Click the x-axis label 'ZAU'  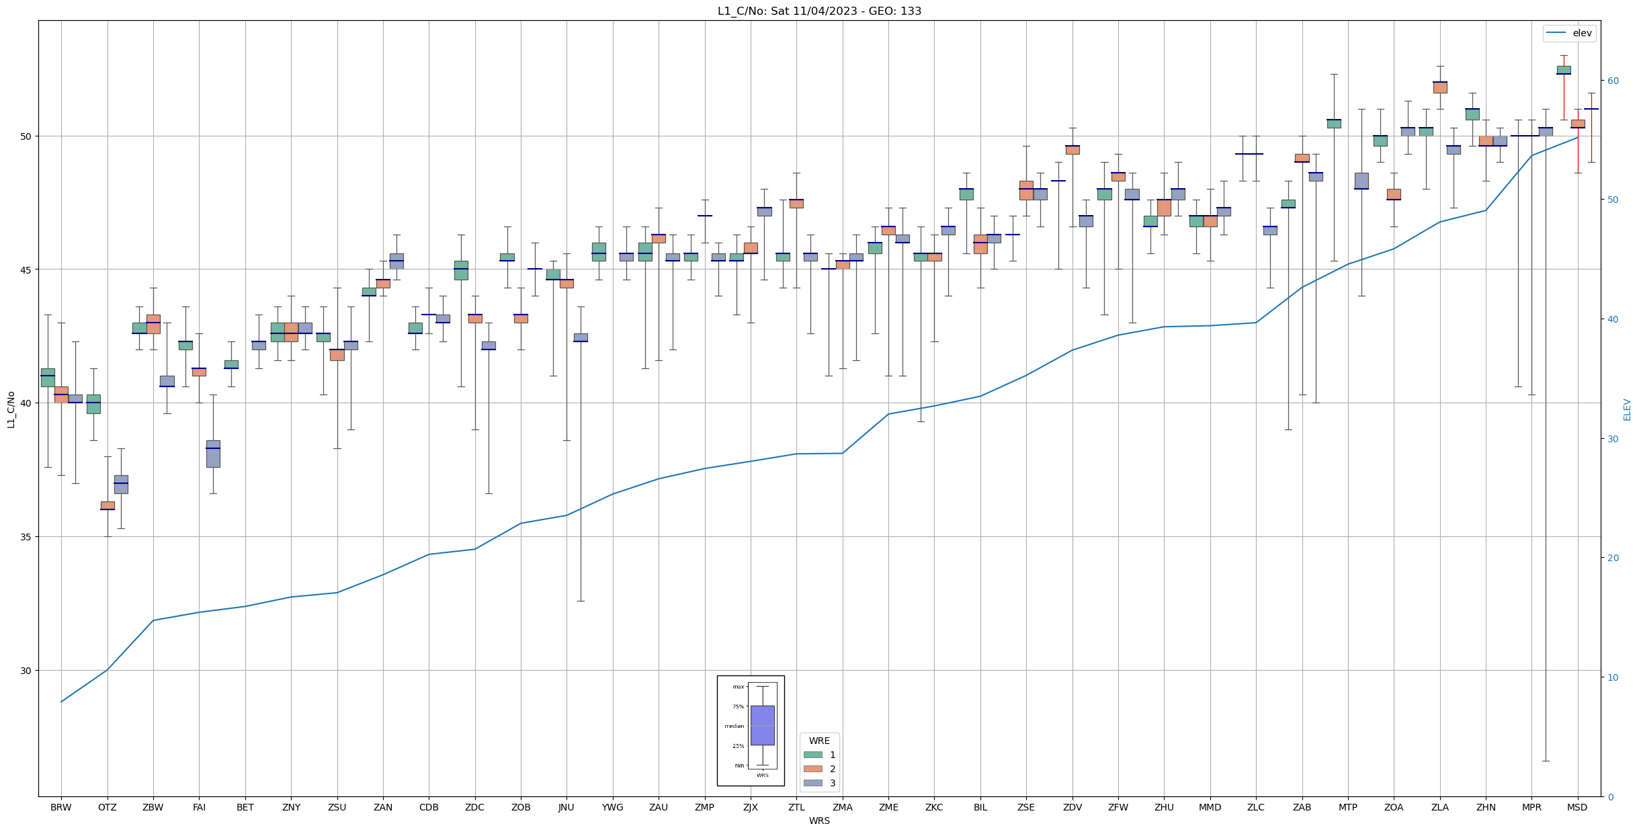(x=659, y=807)
